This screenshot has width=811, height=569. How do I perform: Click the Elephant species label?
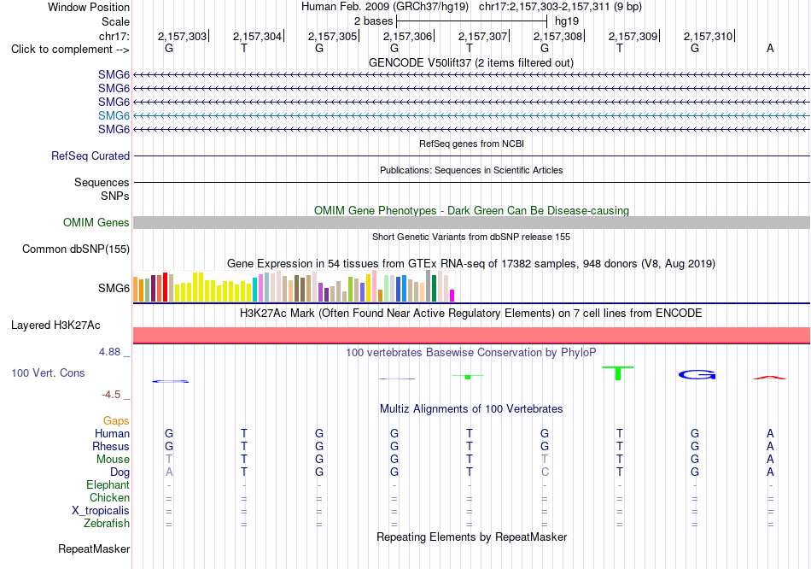(x=108, y=485)
